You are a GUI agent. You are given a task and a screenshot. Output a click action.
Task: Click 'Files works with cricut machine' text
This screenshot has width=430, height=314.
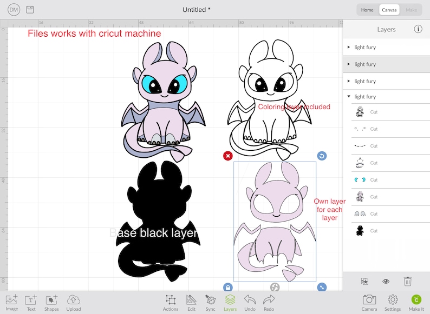(94, 34)
